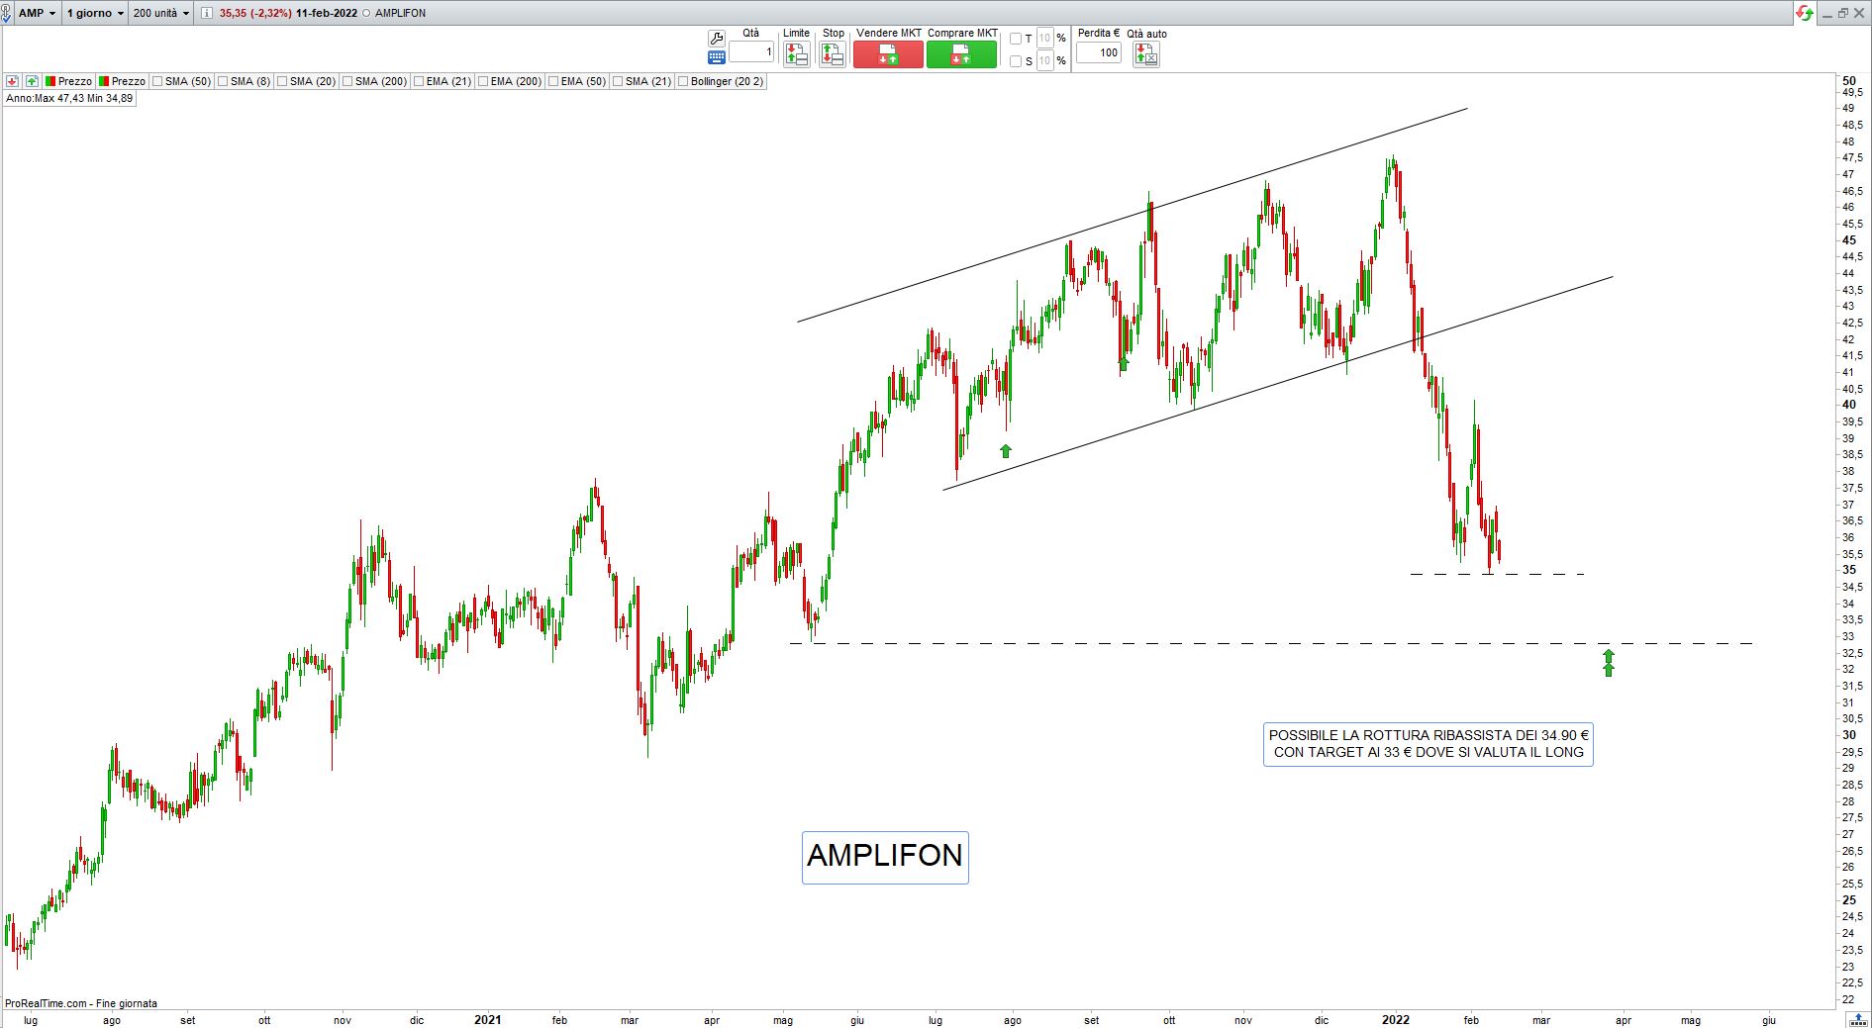Image resolution: width=1872 pixels, height=1028 pixels.
Task: Place a Stop order via its icon
Action: pos(833,54)
